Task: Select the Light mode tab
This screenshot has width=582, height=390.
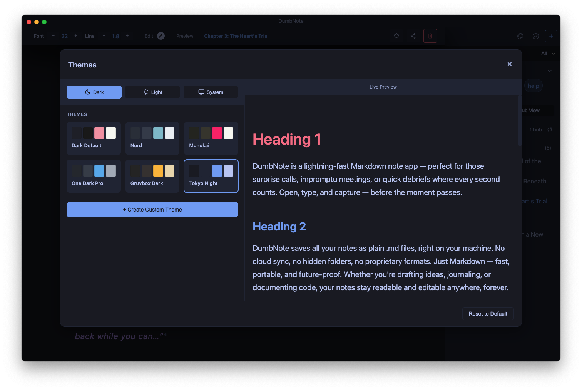Action: coord(152,92)
